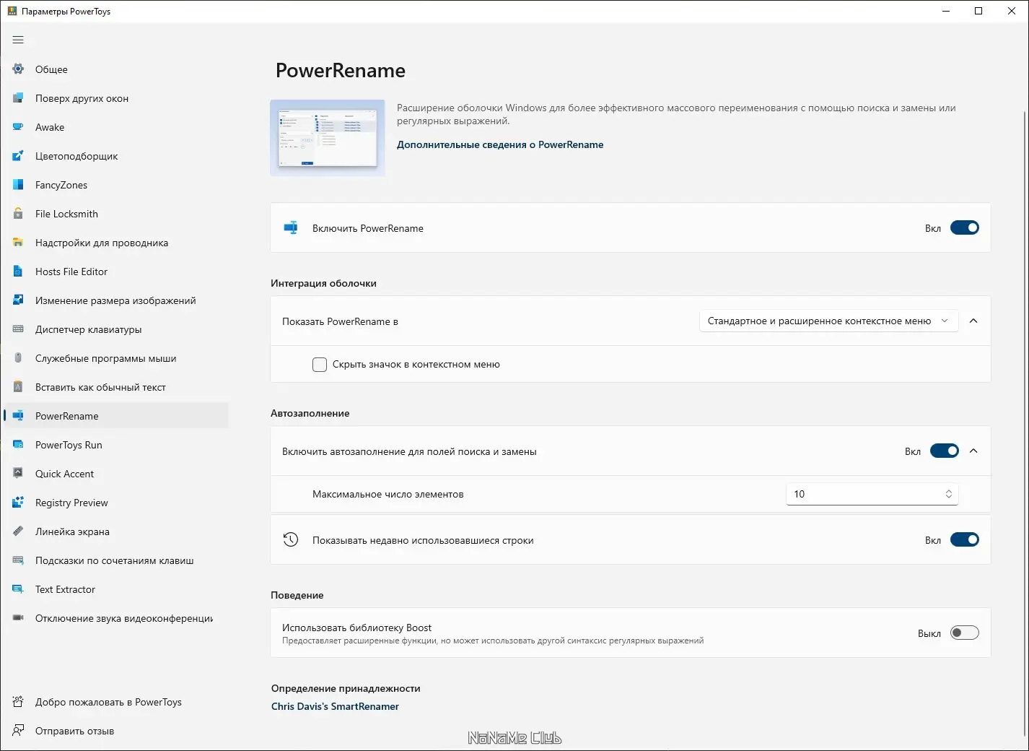
Task: Disable the Включить PowerRename toggle
Action: (x=964, y=228)
